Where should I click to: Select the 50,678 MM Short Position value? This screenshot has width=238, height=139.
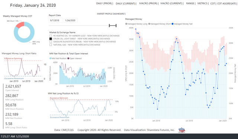pos(11,105)
